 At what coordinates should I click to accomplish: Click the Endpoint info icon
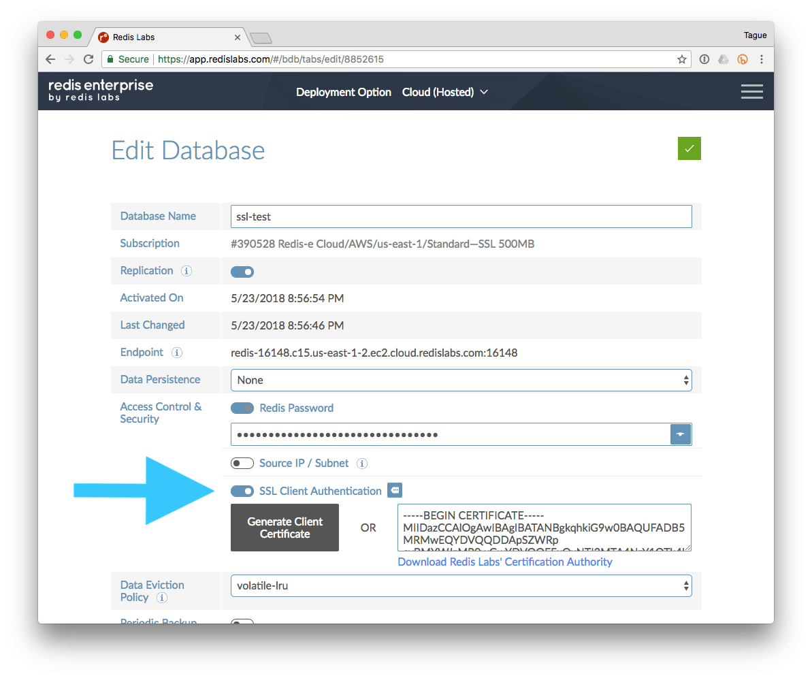click(176, 353)
